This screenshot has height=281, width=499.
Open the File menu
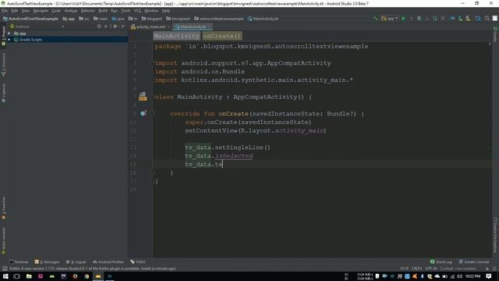[x=5, y=10]
